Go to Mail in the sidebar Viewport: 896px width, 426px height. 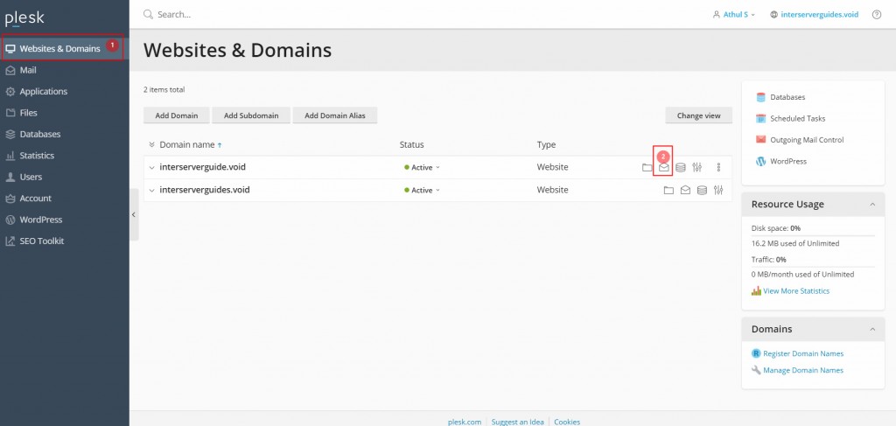coord(28,70)
